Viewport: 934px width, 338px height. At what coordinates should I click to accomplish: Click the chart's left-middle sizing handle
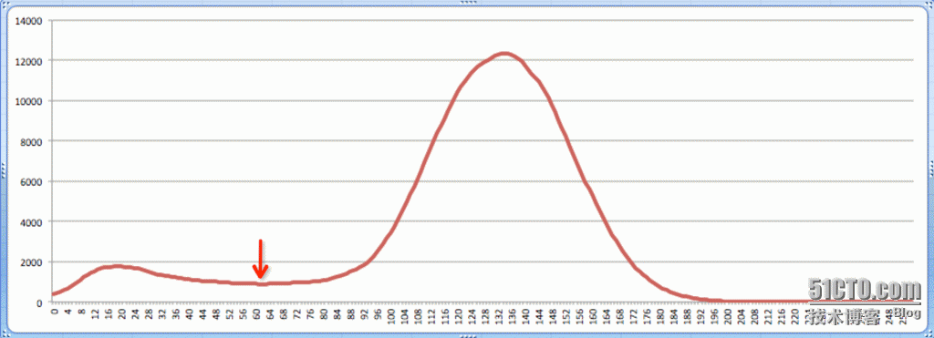[x=3, y=169]
